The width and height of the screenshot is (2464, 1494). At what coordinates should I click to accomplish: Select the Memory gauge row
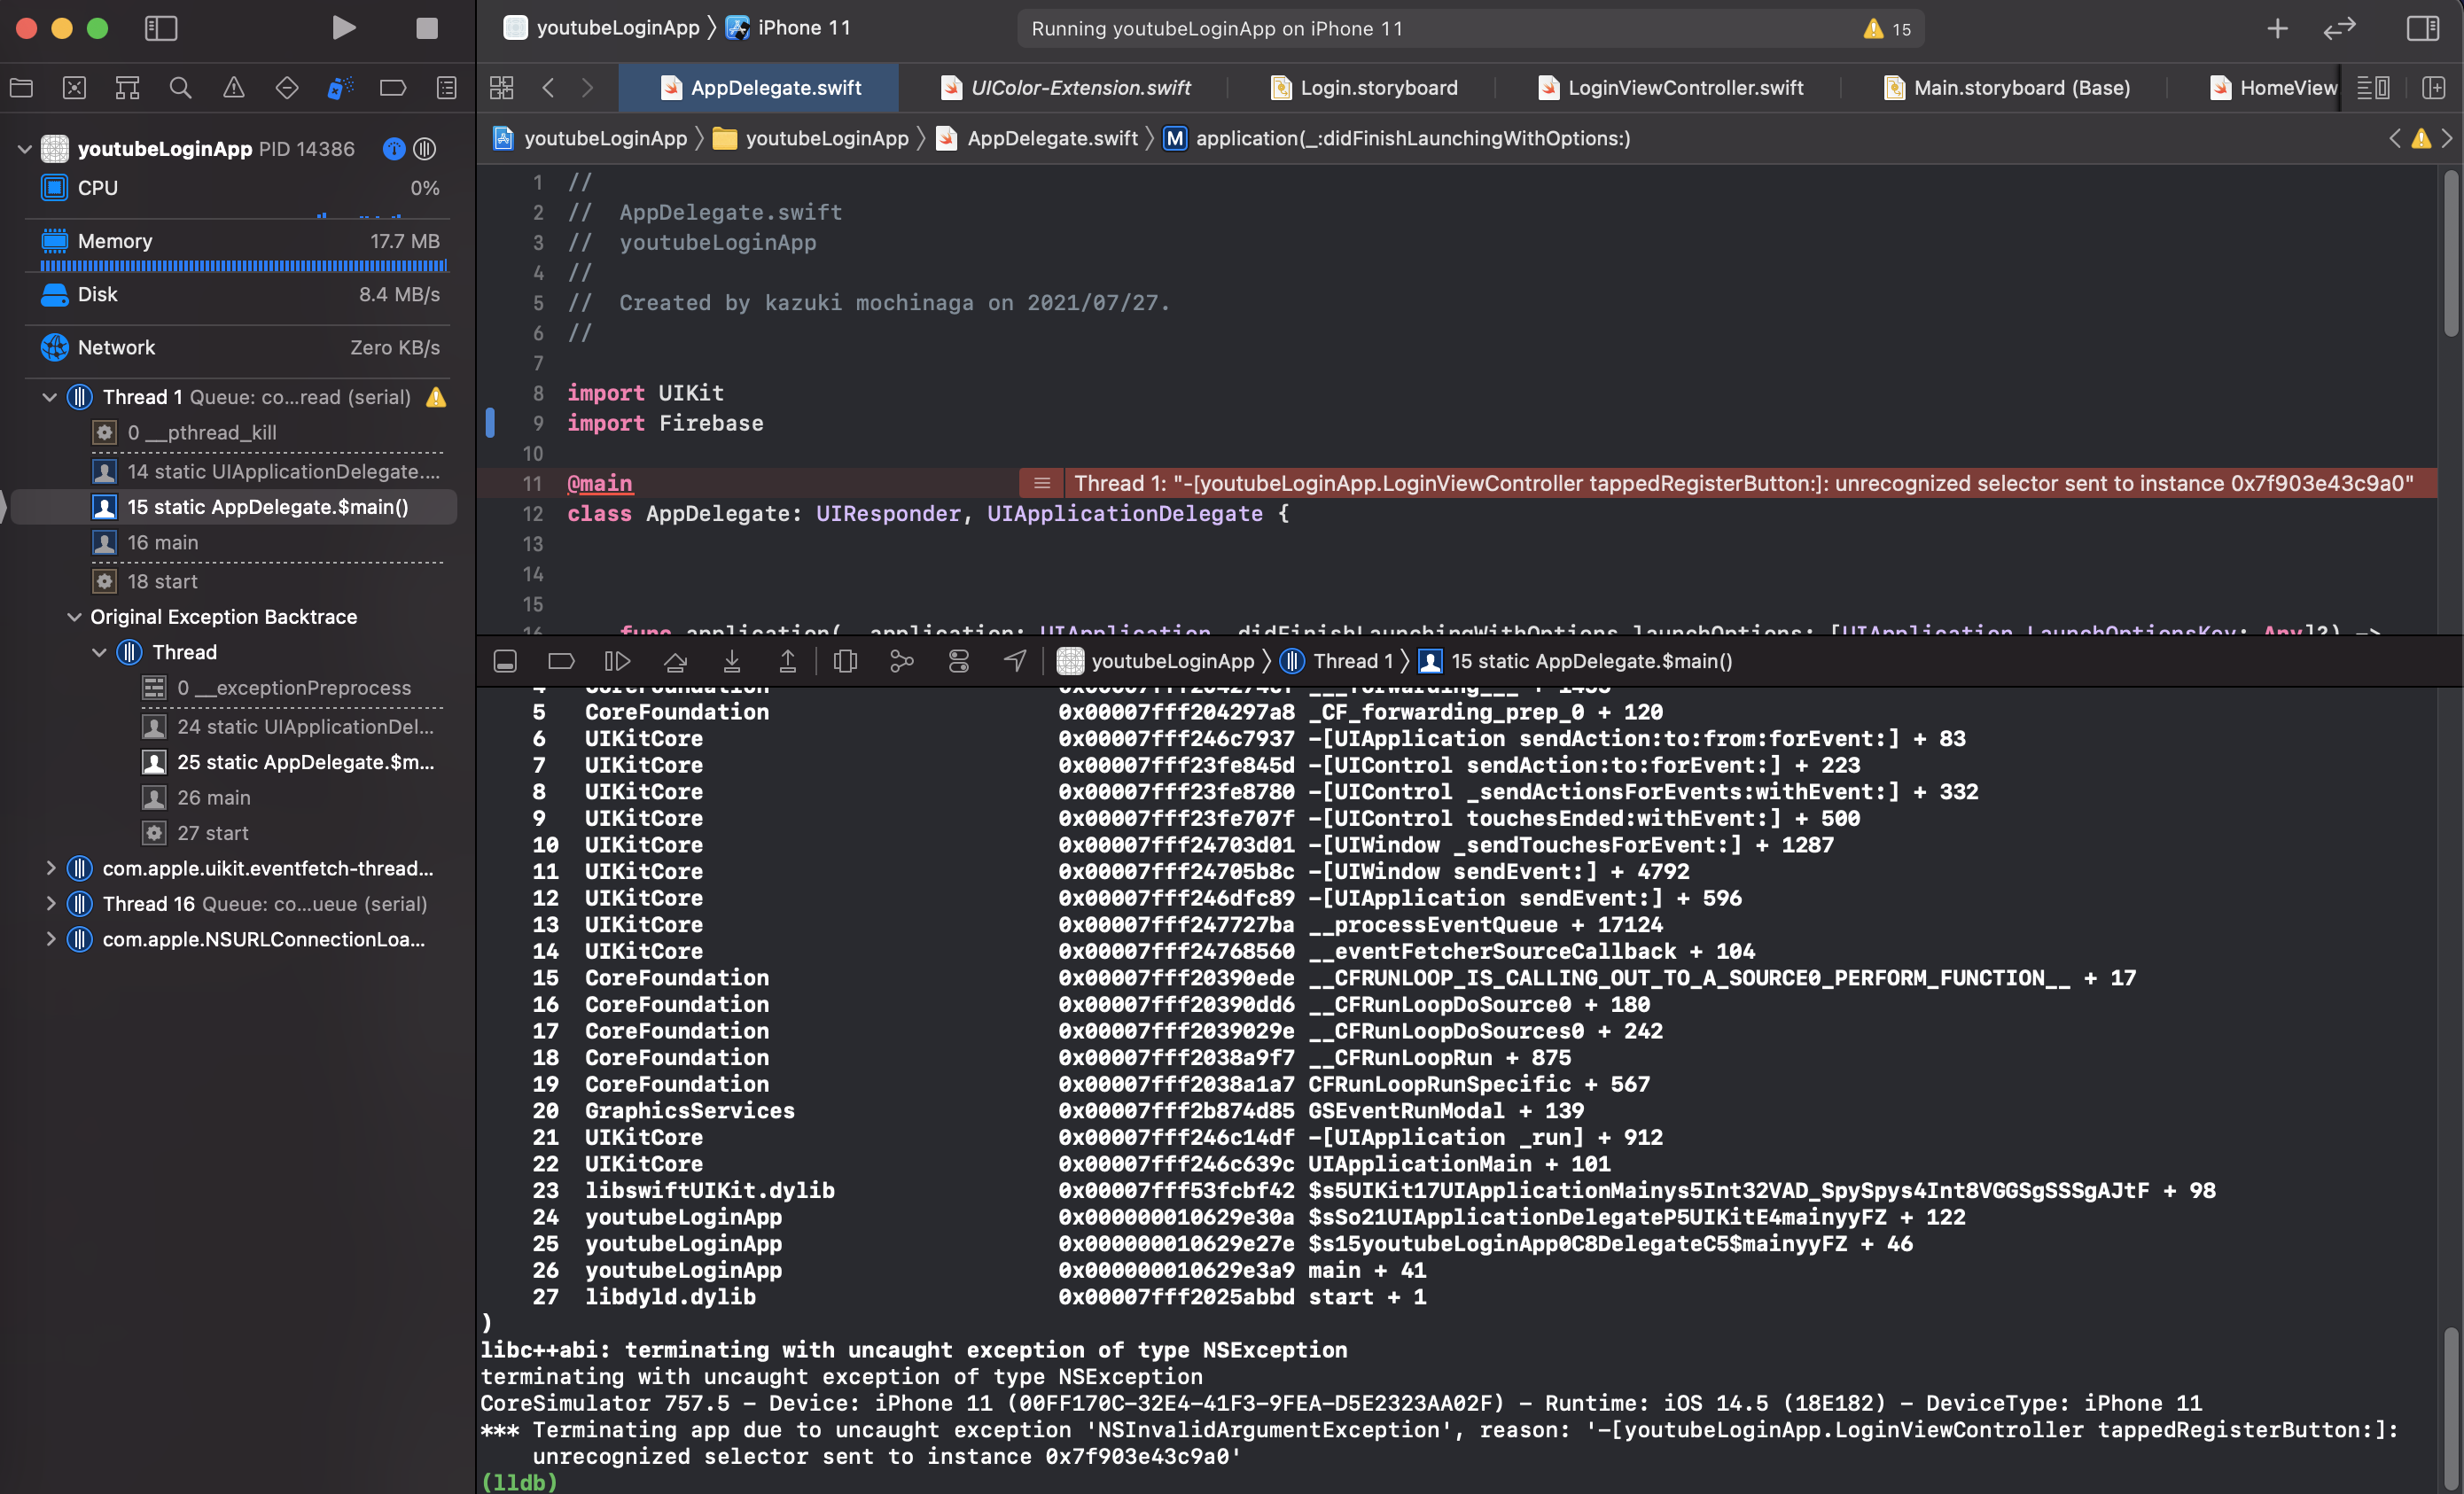(x=238, y=241)
